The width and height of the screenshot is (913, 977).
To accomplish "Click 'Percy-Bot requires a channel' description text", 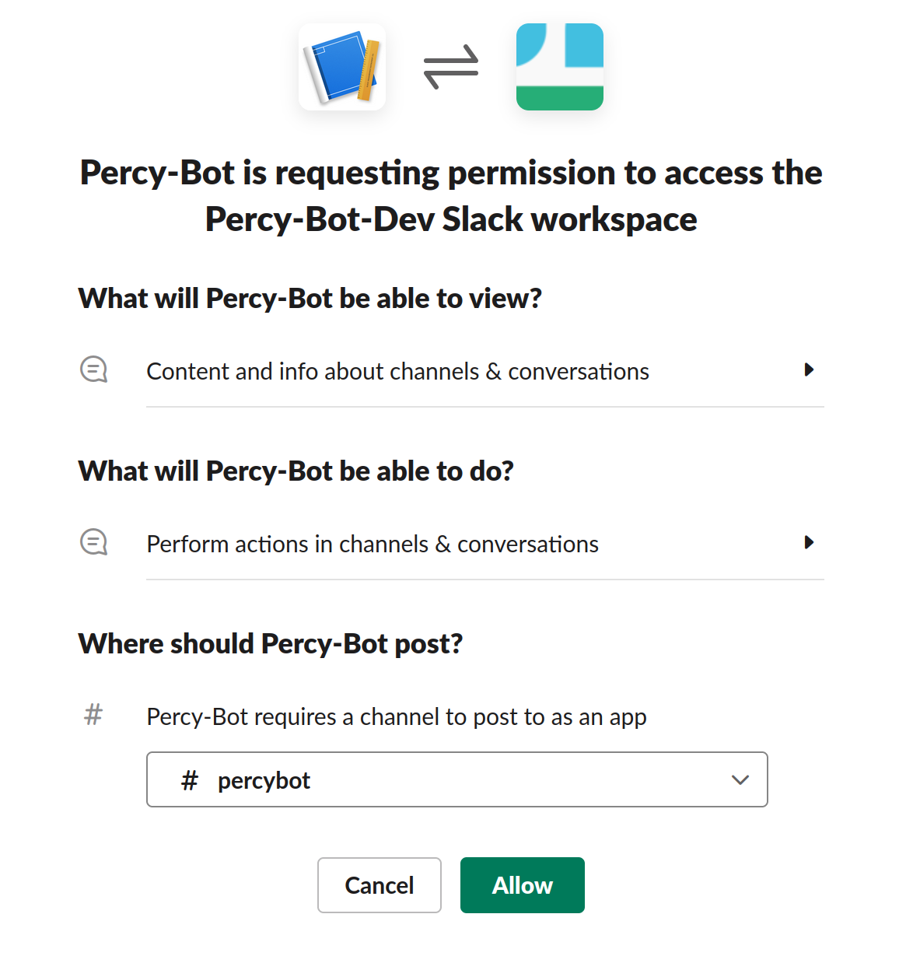I will point(397,717).
